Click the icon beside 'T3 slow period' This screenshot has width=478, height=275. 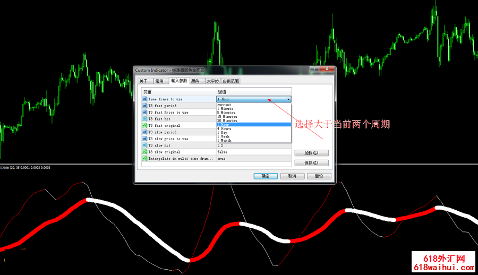(144, 132)
